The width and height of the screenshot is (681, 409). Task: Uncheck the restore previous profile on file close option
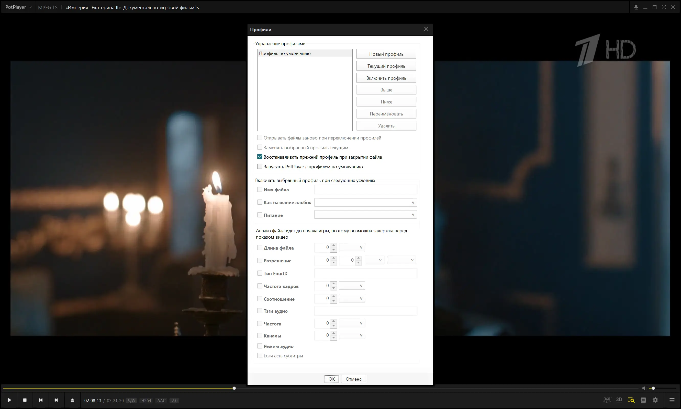(260, 157)
